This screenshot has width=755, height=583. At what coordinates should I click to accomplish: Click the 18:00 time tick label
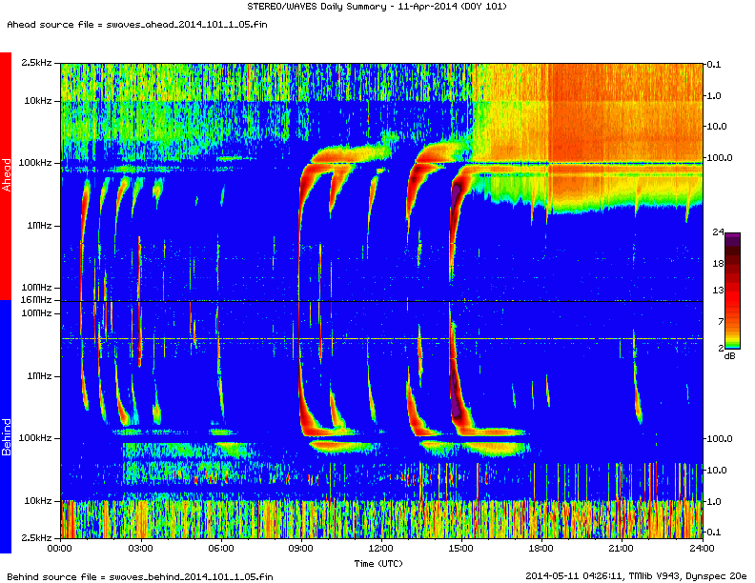(x=541, y=548)
